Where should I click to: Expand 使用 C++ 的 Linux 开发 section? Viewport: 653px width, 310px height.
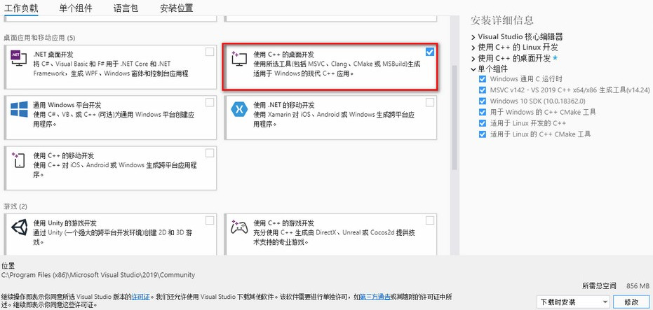click(x=473, y=48)
